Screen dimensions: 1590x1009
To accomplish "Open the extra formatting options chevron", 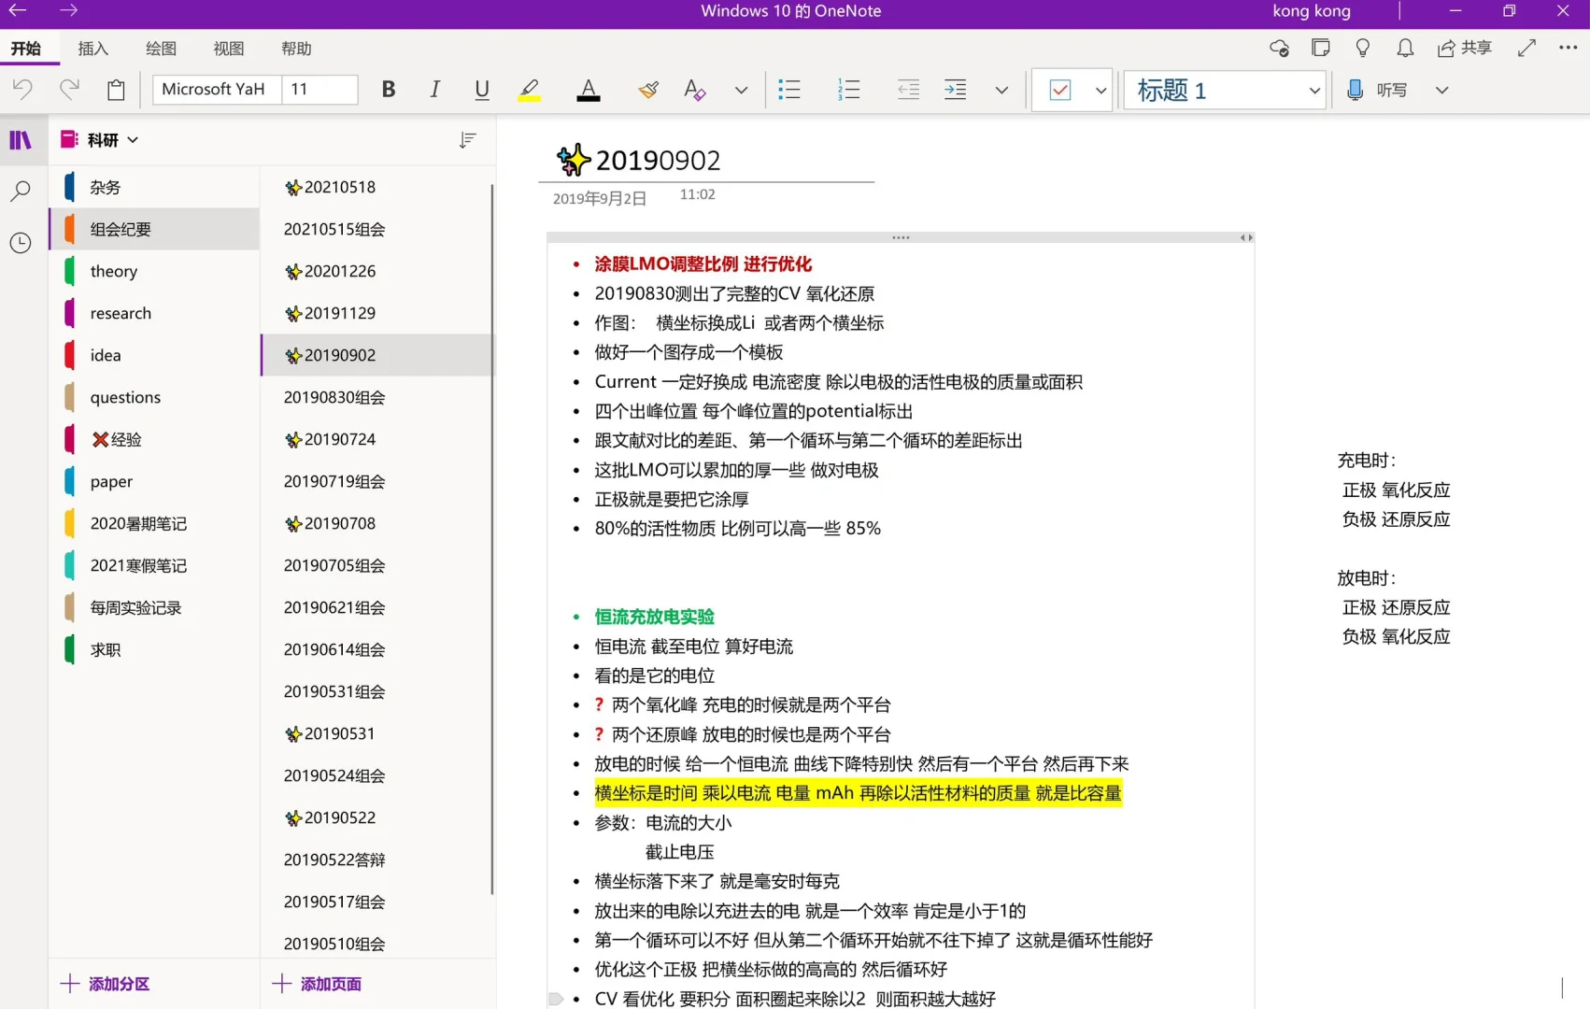I will tap(741, 90).
